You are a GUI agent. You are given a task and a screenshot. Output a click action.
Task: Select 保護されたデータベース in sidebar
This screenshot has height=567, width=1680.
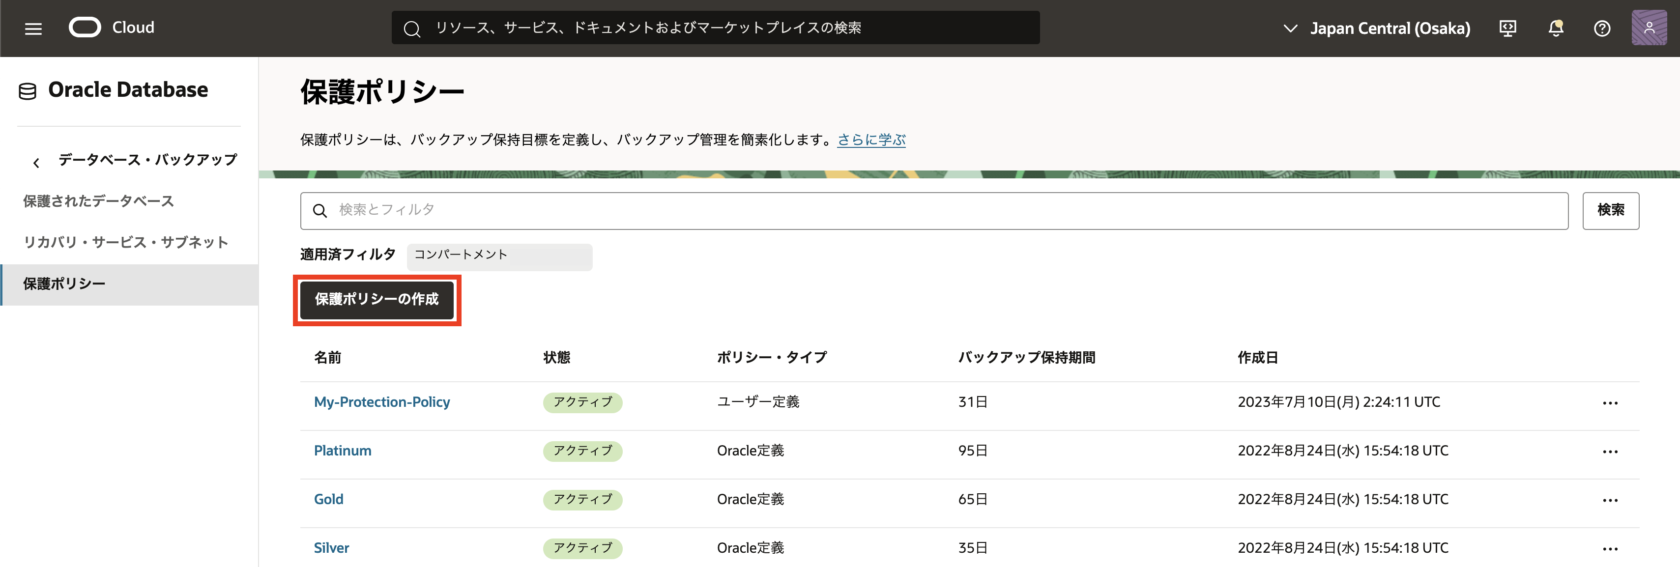coord(98,201)
